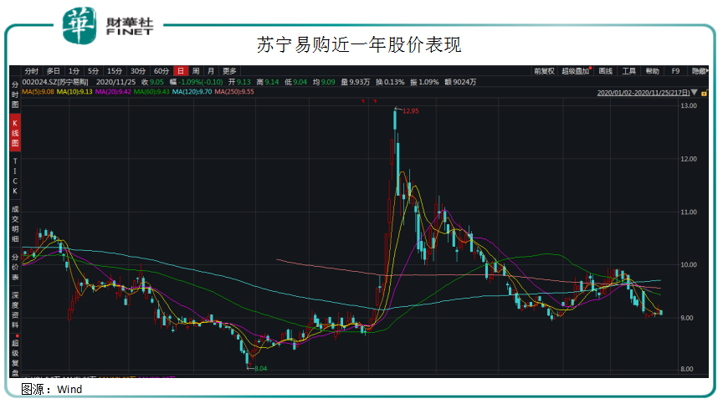Click the lock icon beside the date range
The width and height of the screenshot is (723, 404).
(704, 93)
